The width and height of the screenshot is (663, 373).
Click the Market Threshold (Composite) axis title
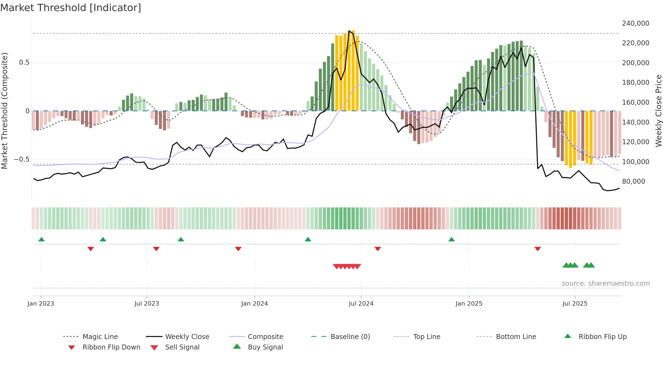4,111
